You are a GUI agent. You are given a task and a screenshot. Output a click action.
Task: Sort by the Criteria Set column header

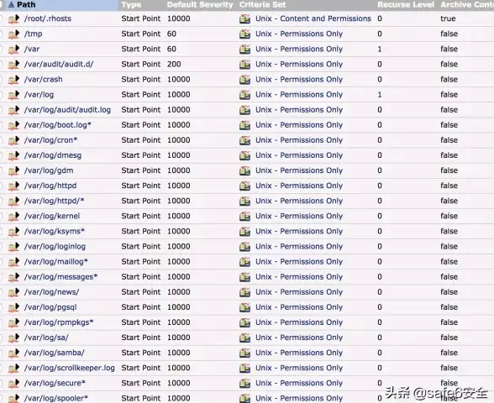[262, 5]
